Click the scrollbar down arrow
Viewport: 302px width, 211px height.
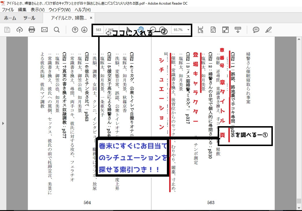point(299,208)
